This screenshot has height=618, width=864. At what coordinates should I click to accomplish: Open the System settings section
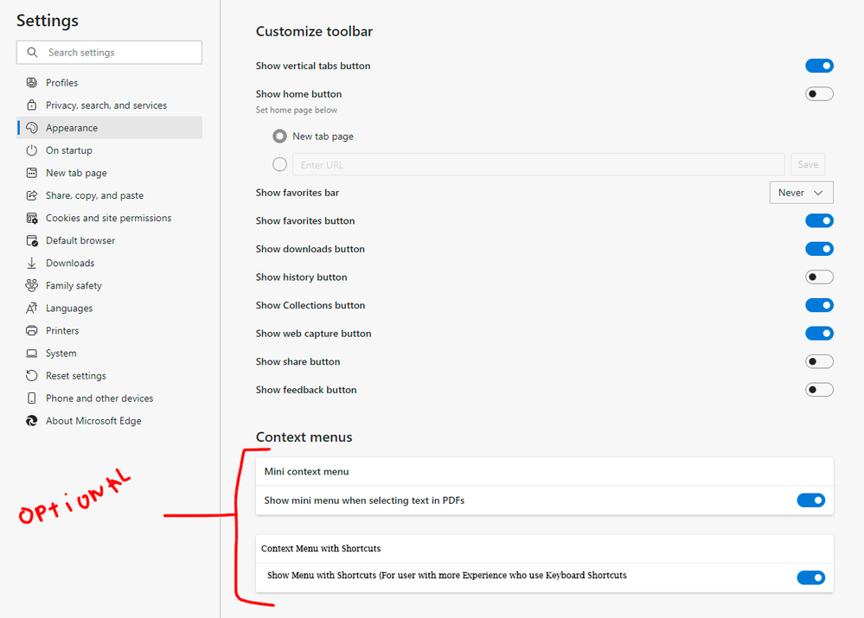click(61, 354)
